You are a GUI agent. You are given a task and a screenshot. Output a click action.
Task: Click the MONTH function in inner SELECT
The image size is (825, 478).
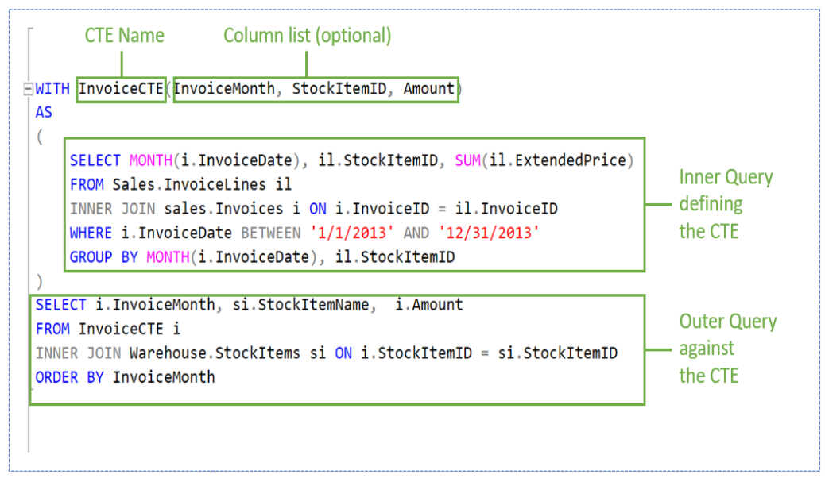[x=151, y=160]
